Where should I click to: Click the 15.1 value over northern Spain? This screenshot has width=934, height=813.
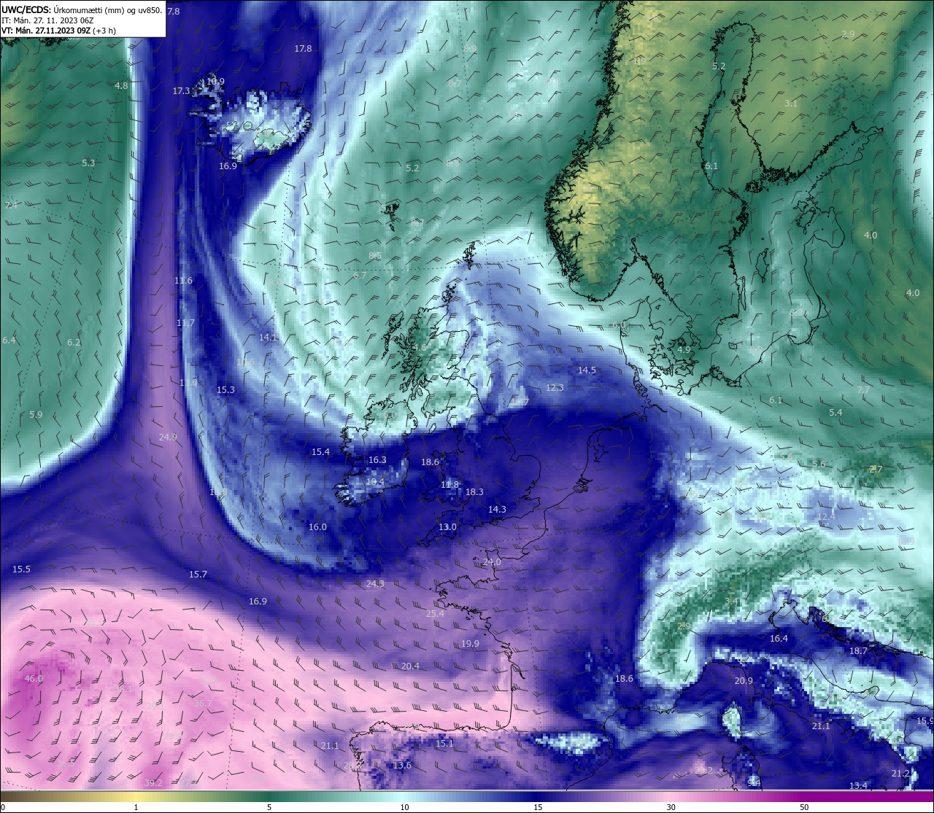(444, 744)
